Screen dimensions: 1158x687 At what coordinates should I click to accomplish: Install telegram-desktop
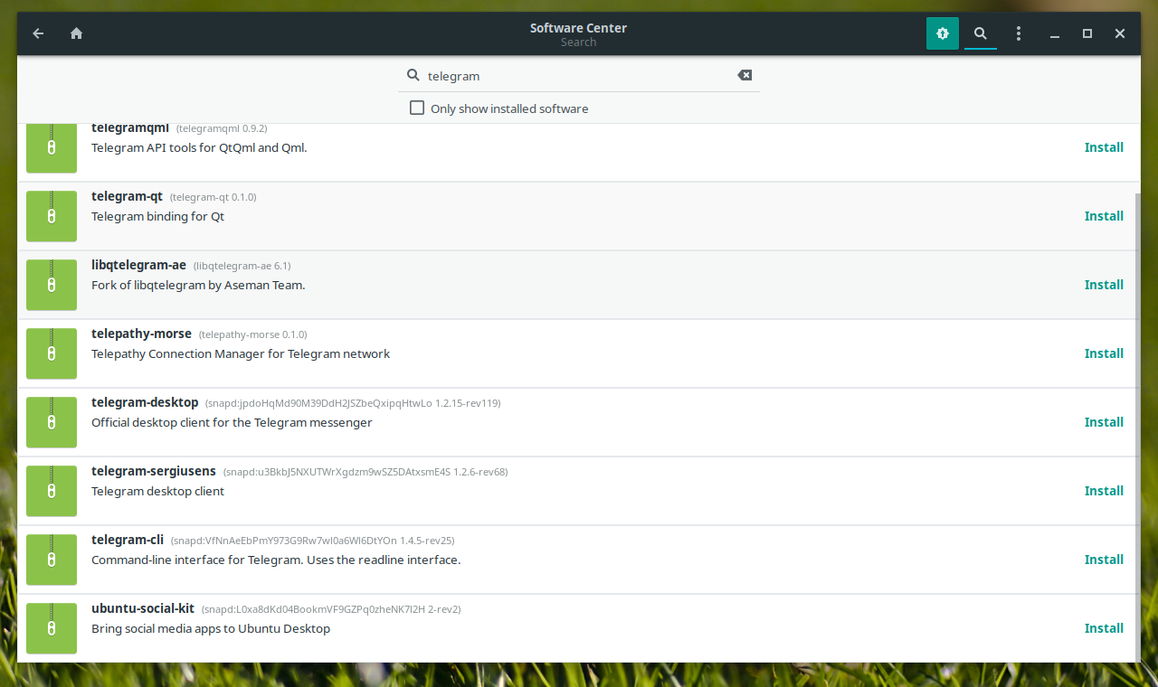tap(1104, 422)
